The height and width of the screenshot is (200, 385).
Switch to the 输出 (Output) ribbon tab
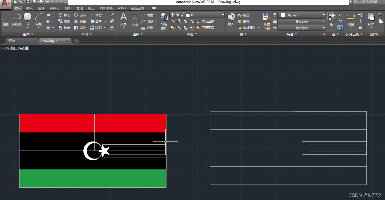91,8
